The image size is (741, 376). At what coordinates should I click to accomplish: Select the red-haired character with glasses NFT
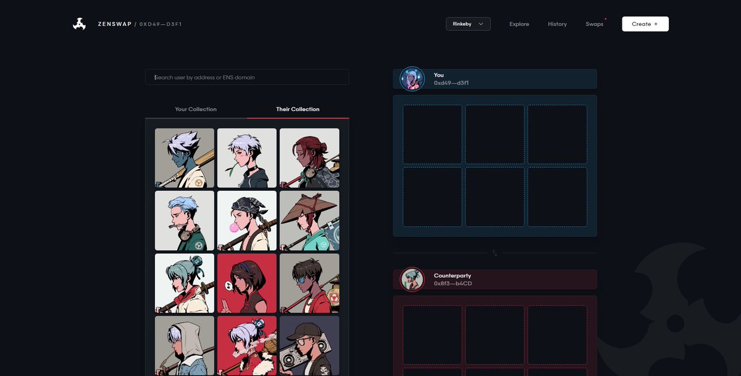(309, 158)
